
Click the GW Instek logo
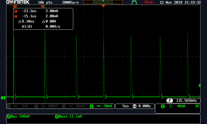point(18,2)
